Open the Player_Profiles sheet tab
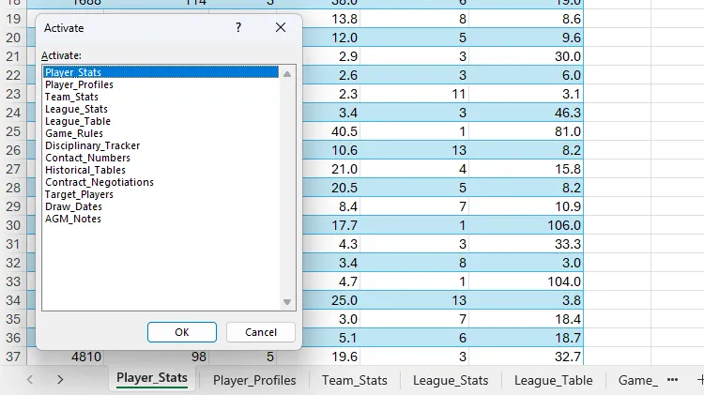 point(254,380)
